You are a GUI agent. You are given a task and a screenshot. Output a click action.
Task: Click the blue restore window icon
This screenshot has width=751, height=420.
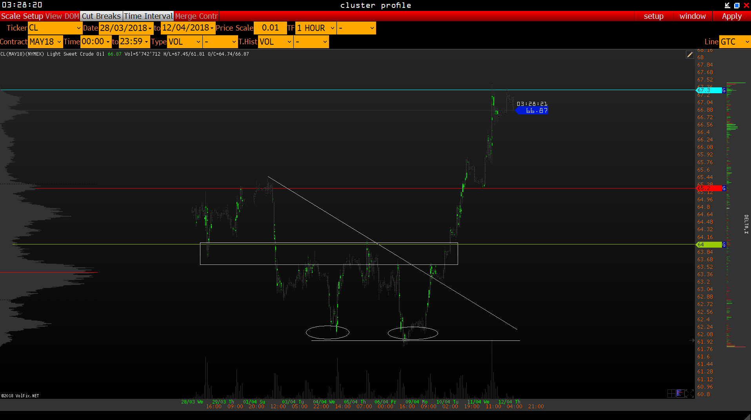point(737,5)
